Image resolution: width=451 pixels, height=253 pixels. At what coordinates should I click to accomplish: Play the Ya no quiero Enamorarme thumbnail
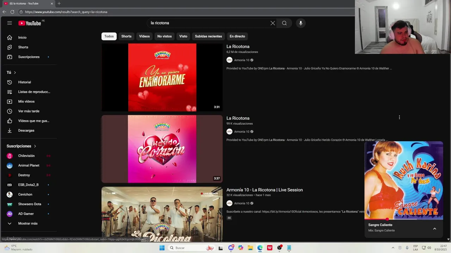pyautogui.click(x=162, y=77)
